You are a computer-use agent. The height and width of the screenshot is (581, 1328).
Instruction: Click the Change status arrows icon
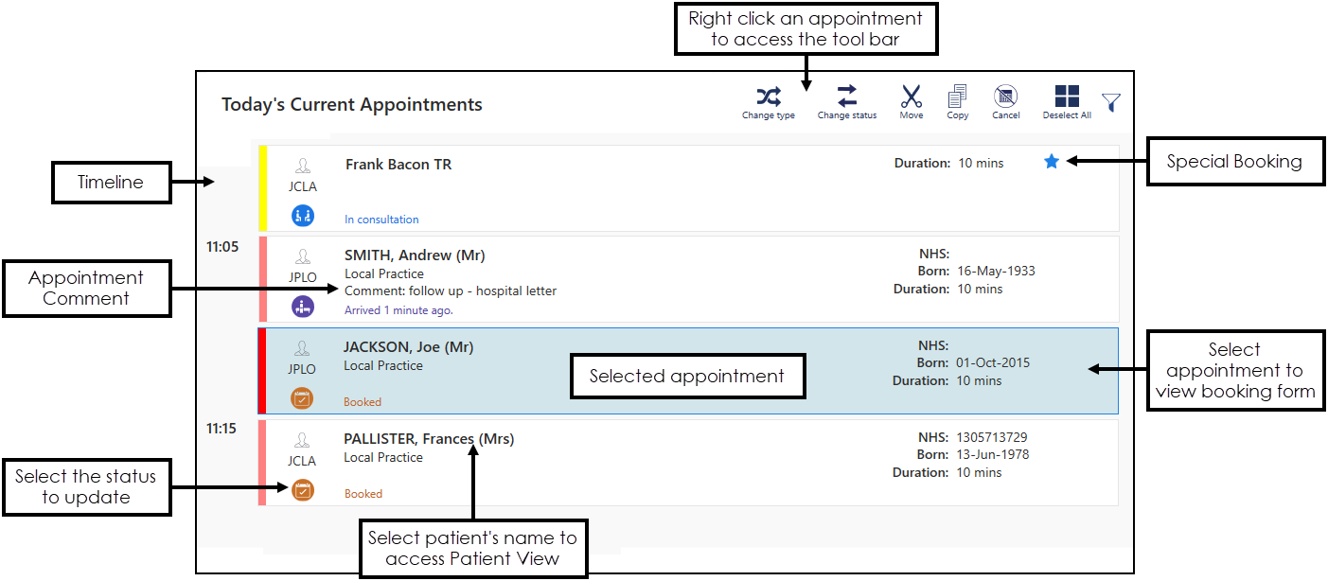[846, 96]
